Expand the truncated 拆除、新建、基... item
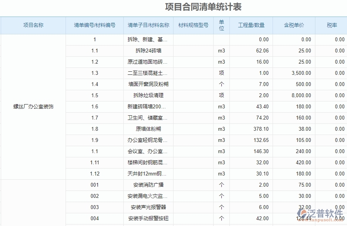The height and width of the screenshot is (226, 347). [x=147, y=39]
